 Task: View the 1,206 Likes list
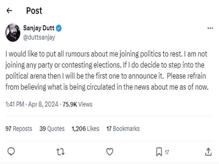click(x=85, y=129)
